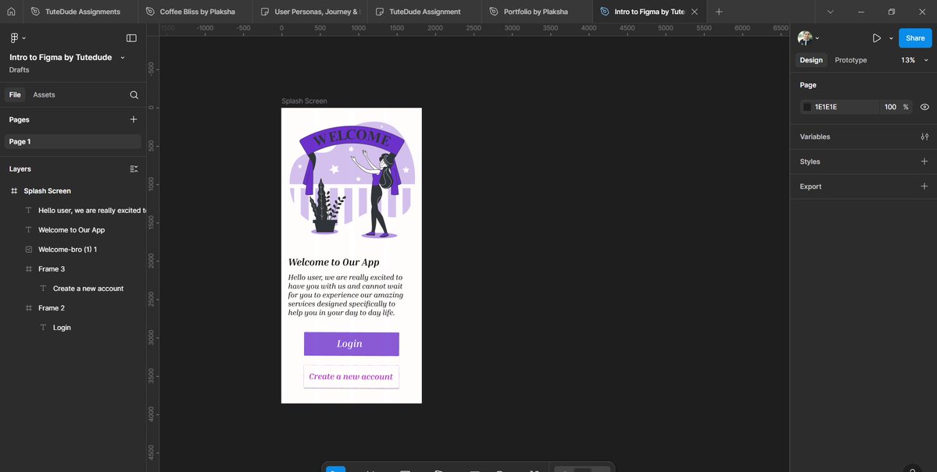Select the Login text layer in Frame 2
937x472 pixels.
[x=62, y=327]
